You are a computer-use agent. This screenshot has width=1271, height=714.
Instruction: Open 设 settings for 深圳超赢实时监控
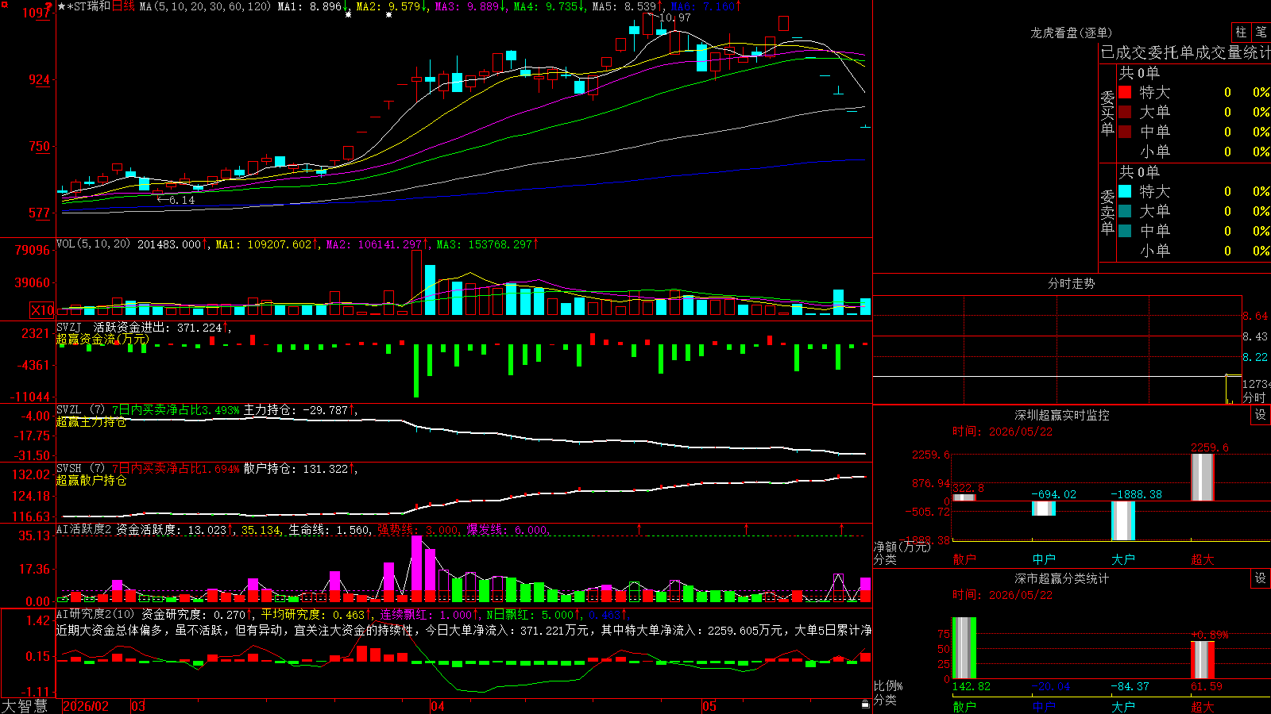pos(1261,415)
